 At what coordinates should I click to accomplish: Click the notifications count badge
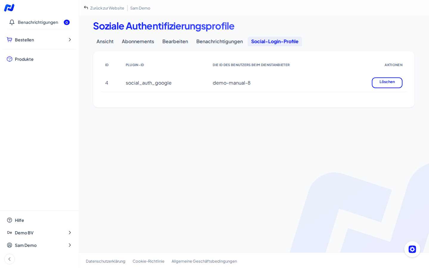(67, 22)
